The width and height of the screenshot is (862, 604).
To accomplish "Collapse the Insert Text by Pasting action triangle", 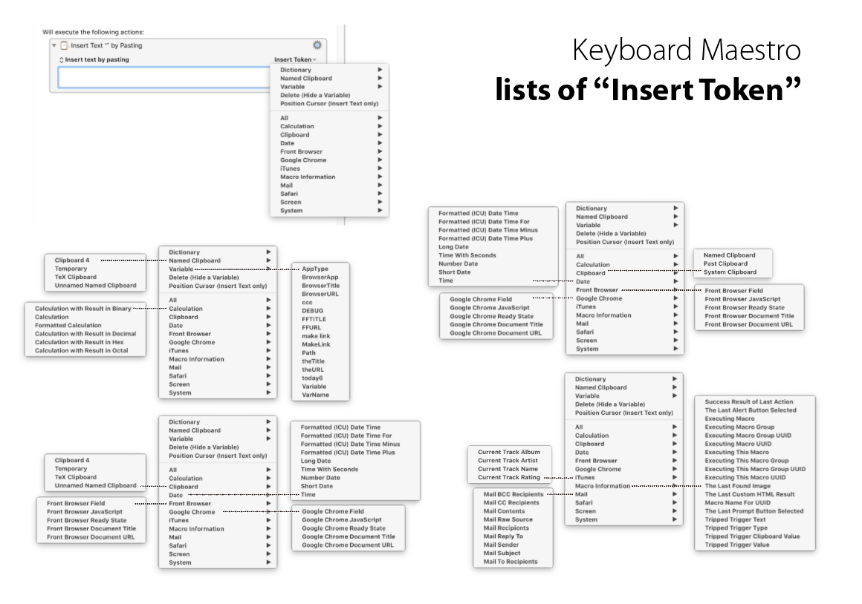I will [x=54, y=45].
